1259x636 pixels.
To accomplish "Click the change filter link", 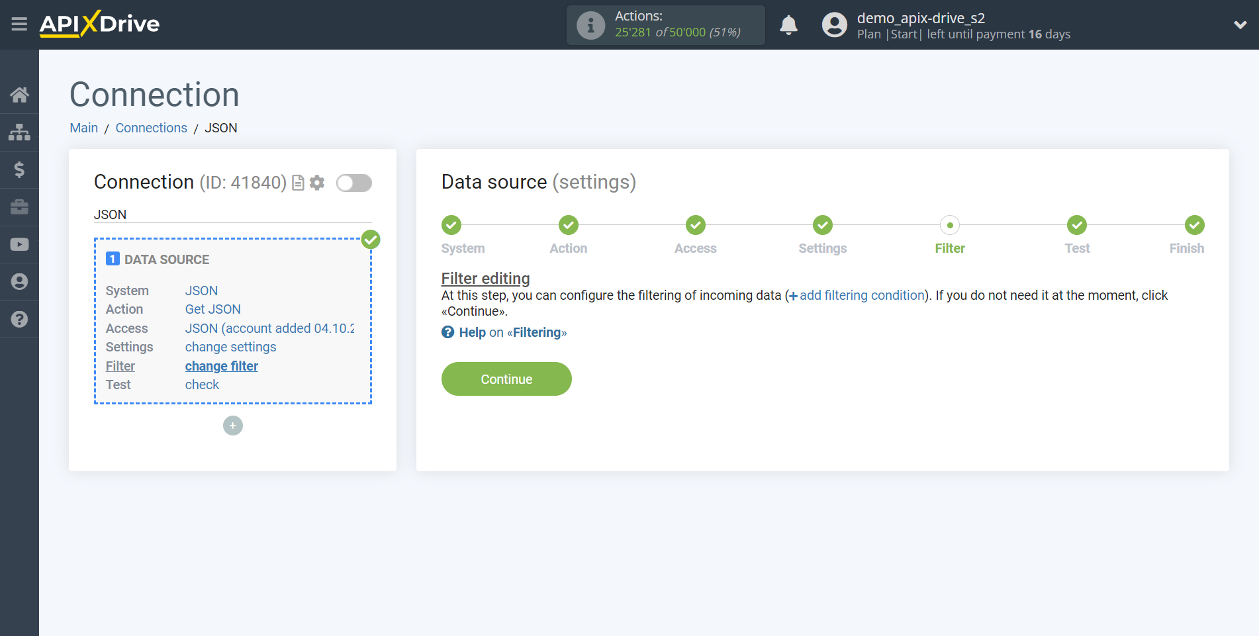I will pyautogui.click(x=222, y=366).
